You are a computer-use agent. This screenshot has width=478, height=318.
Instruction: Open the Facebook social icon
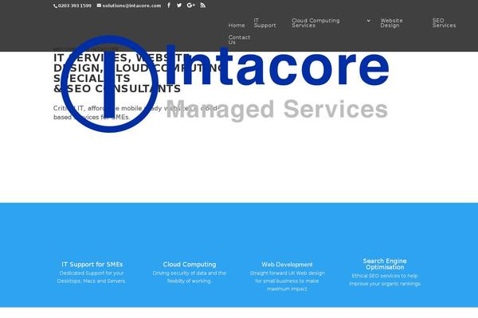click(x=169, y=6)
